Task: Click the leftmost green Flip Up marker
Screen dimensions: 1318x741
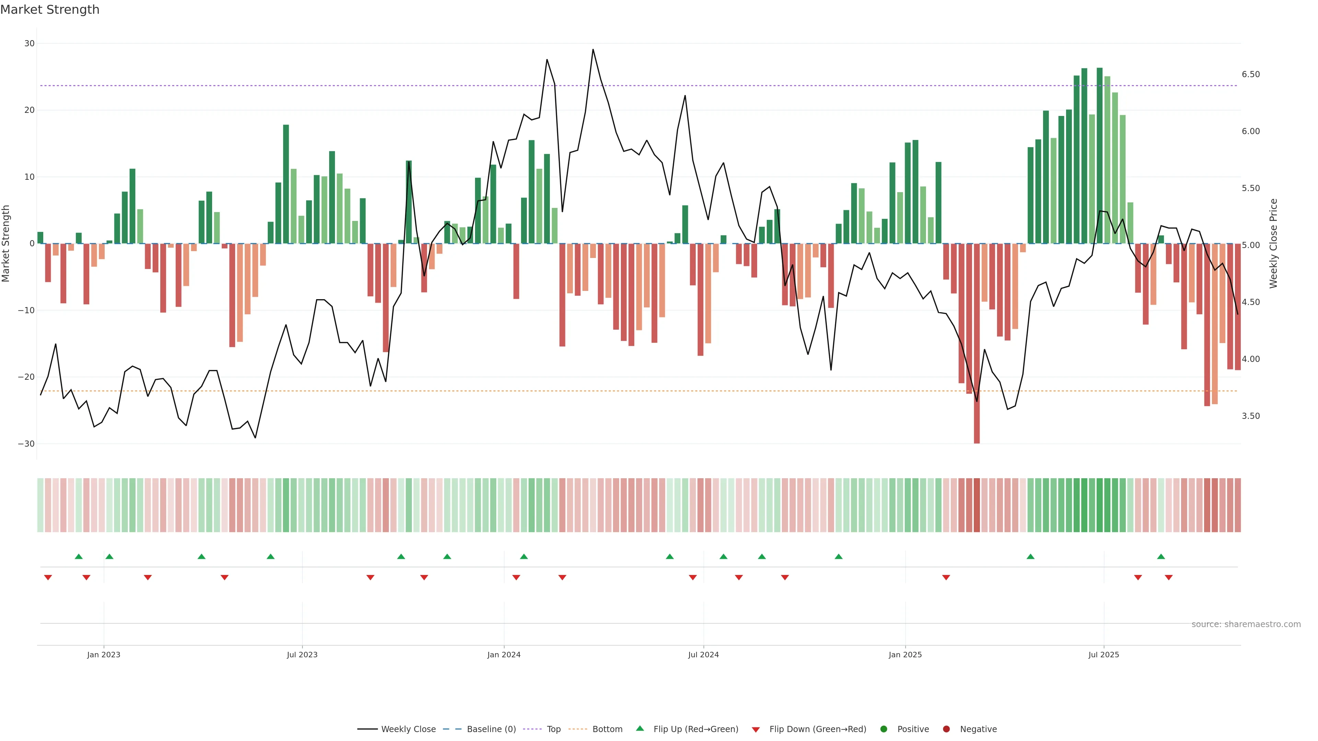Action: click(x=78, y=556)
